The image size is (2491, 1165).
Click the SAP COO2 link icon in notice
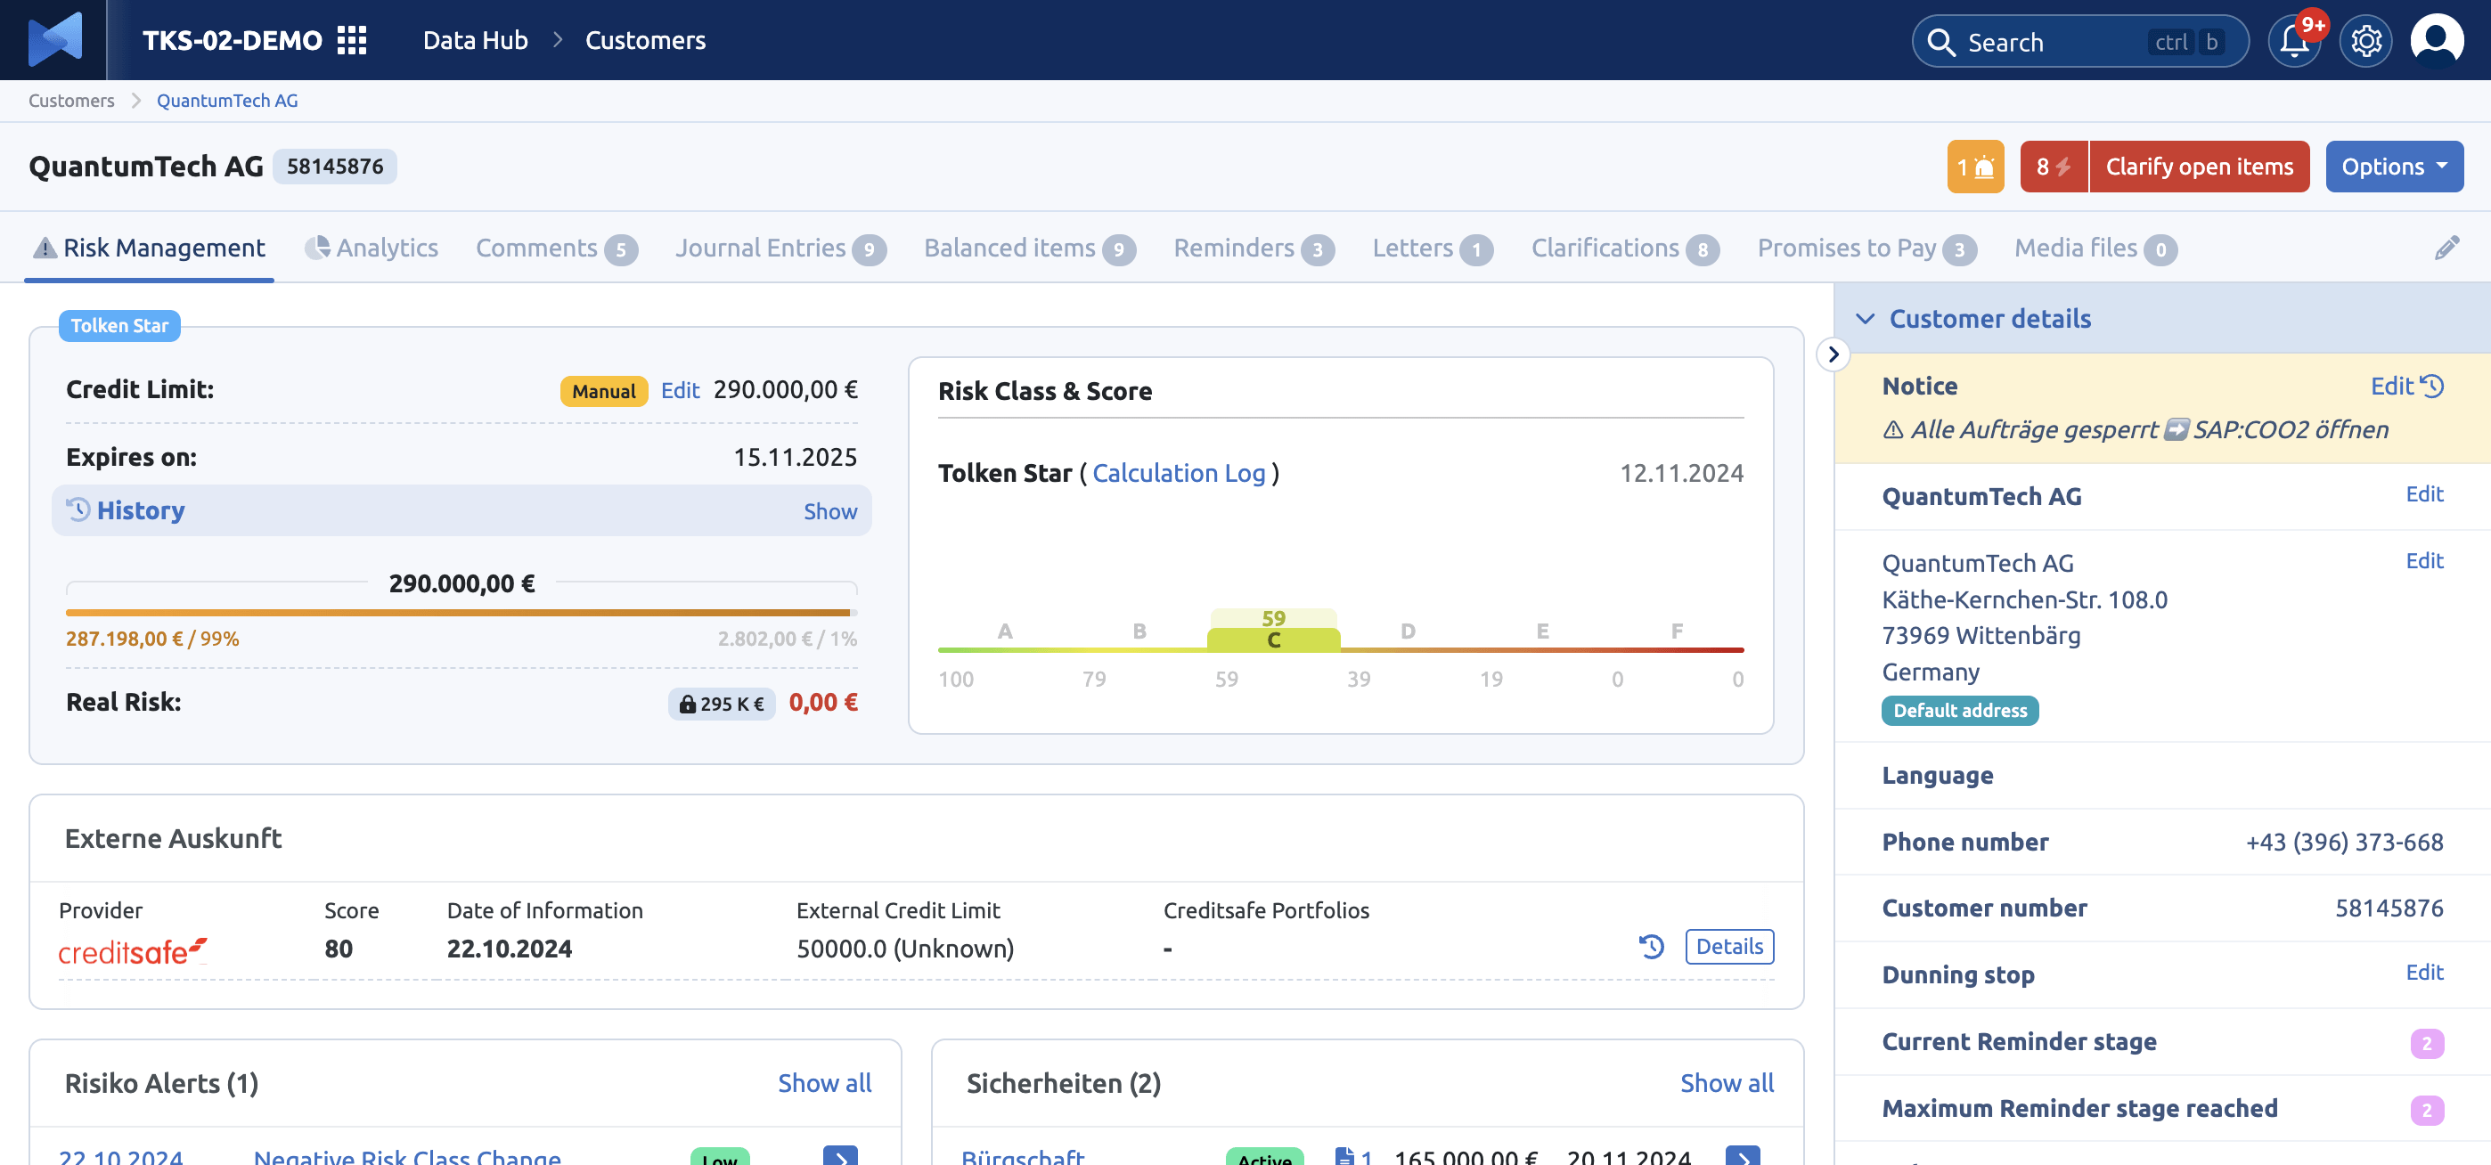click(2177, 428)
